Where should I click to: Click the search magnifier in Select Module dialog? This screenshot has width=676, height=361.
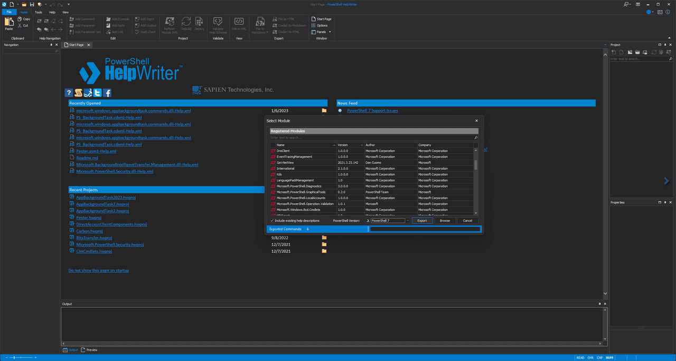[x=476, y=138]
